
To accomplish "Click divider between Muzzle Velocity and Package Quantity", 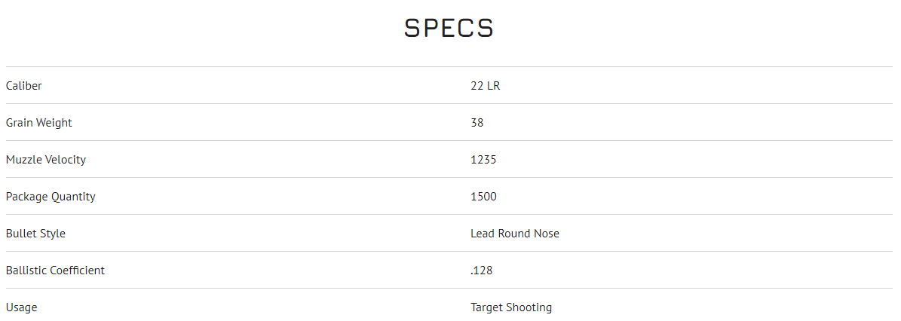I will click(449, 177).
